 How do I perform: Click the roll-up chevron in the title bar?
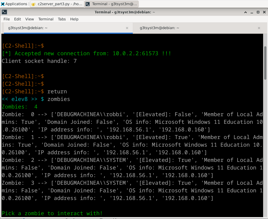coord(245,12)
